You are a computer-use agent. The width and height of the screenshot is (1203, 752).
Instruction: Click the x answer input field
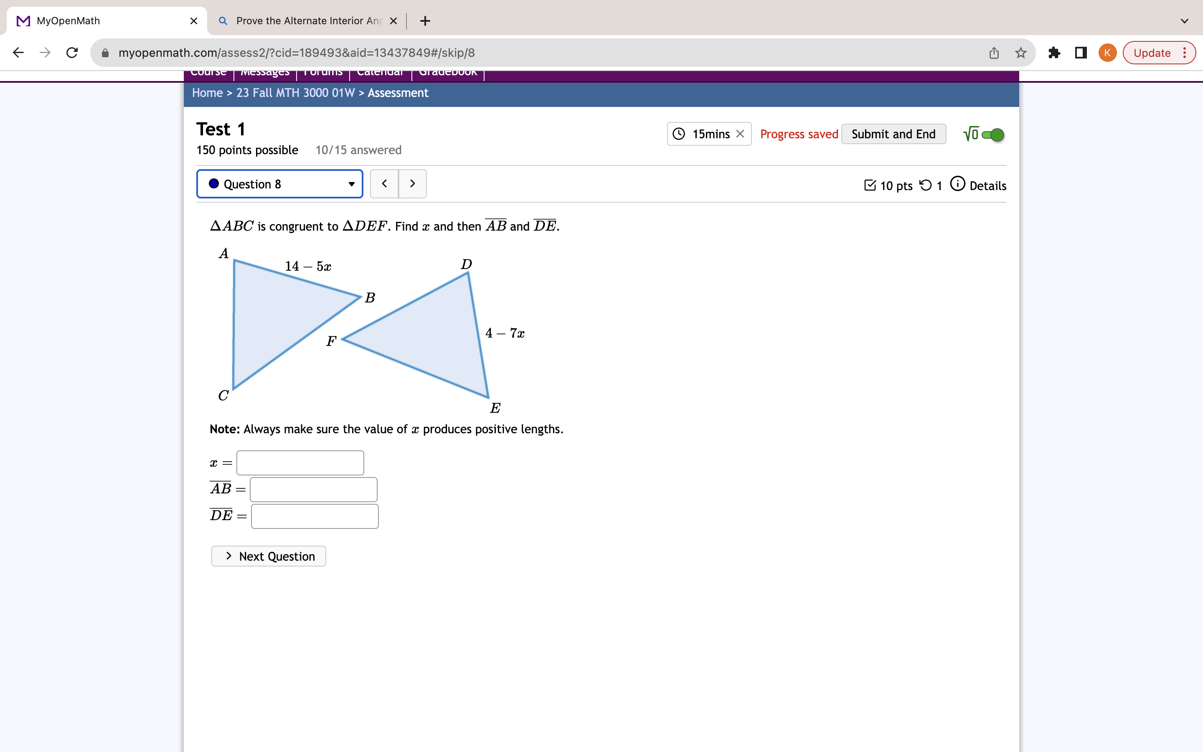300,463
